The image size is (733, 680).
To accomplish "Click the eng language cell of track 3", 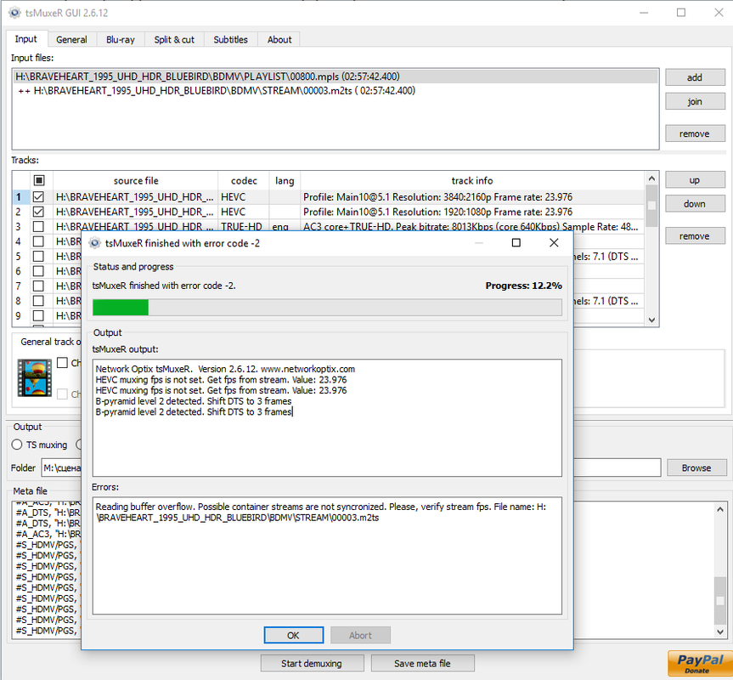I will (285, 227).
